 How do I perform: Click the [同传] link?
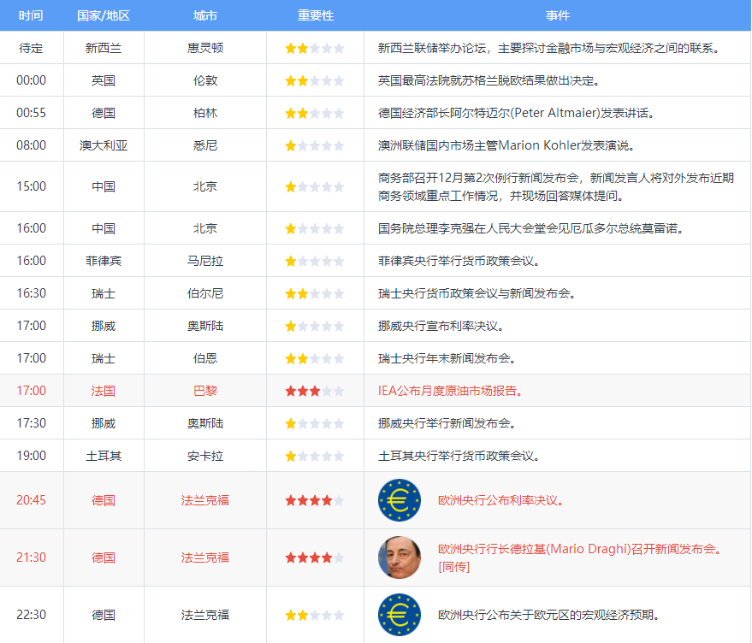point(453,567)
